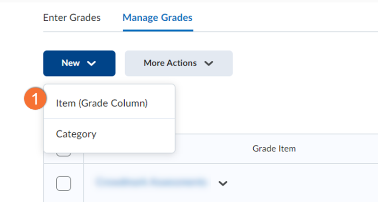Select the Manage Grades tab
This screenshot has height=202, width=378.
point(157,18)
